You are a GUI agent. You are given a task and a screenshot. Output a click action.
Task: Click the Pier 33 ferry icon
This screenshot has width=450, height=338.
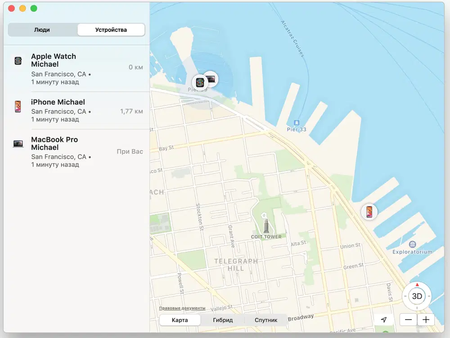point(297,123)
